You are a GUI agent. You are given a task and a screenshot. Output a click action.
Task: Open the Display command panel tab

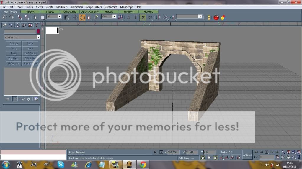30,25
